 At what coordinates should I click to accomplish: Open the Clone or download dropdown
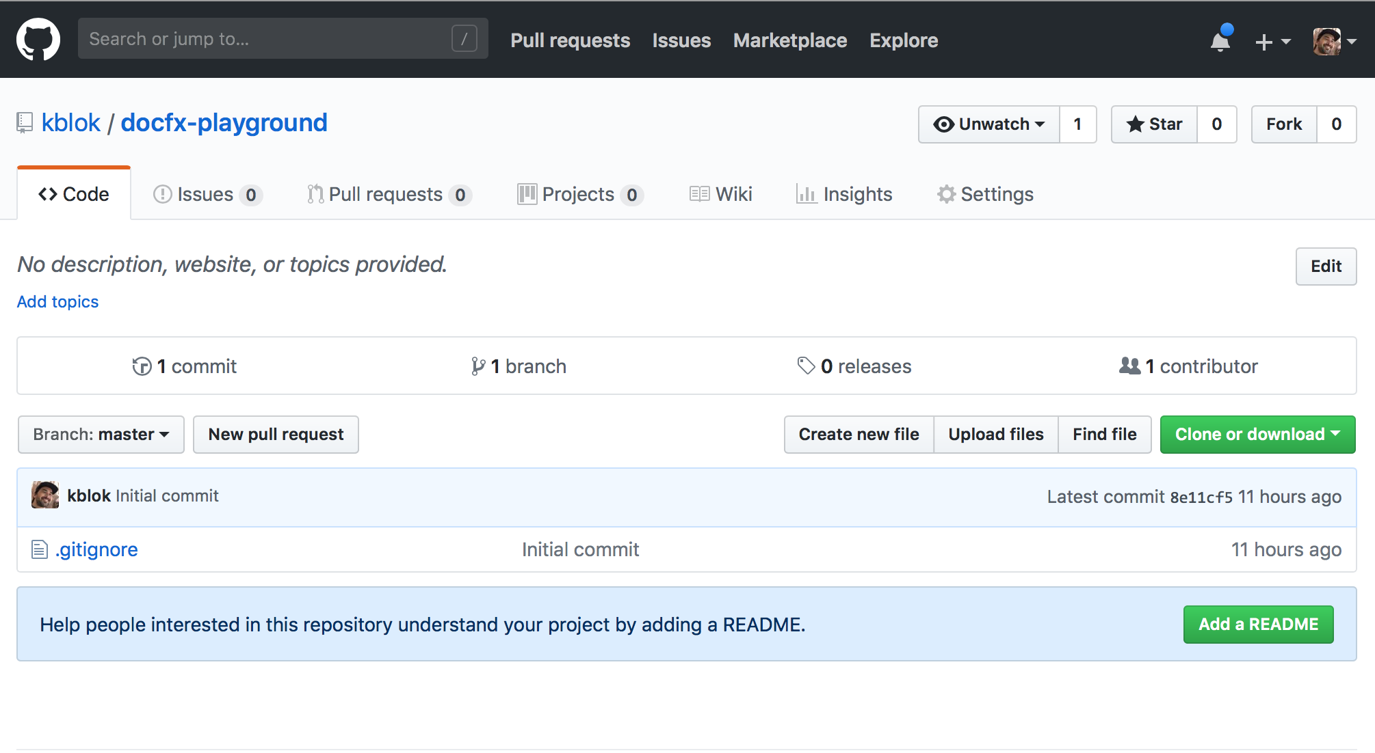click(x=1257, y=435)
